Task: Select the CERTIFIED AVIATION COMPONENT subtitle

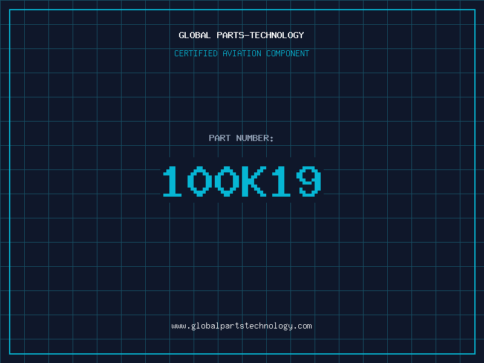Action: (241, 53)
